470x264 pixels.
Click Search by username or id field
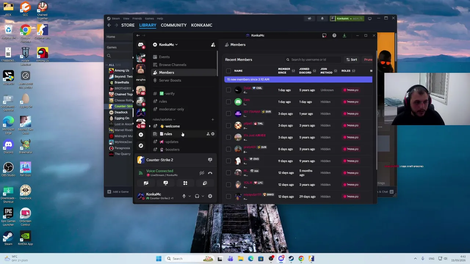[x=313, y=60]
